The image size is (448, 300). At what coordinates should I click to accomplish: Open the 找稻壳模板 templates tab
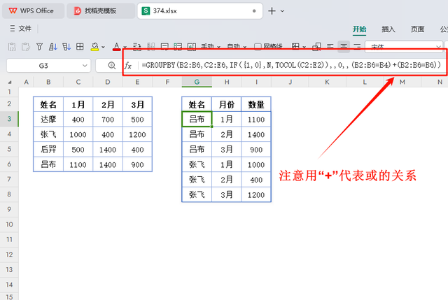point(101,11)
